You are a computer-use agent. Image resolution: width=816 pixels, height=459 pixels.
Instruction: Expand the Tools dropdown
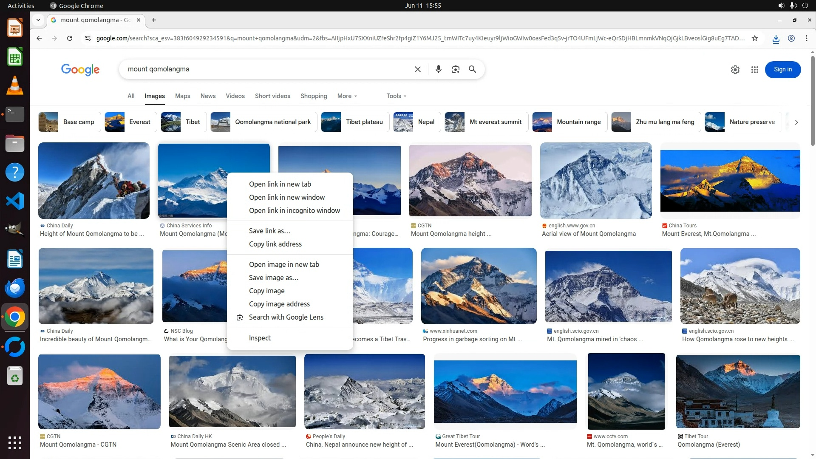(396, 96)
